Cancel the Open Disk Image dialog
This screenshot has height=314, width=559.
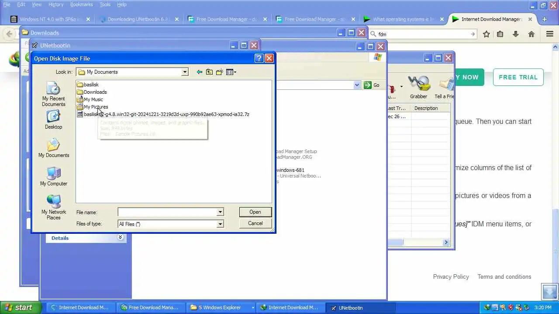[255, 223]
